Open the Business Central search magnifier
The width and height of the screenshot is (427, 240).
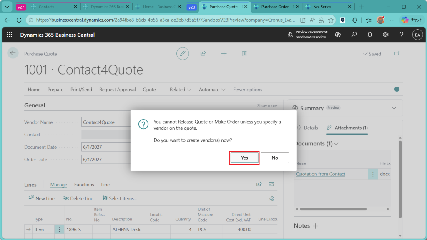[x=354, y=35]
